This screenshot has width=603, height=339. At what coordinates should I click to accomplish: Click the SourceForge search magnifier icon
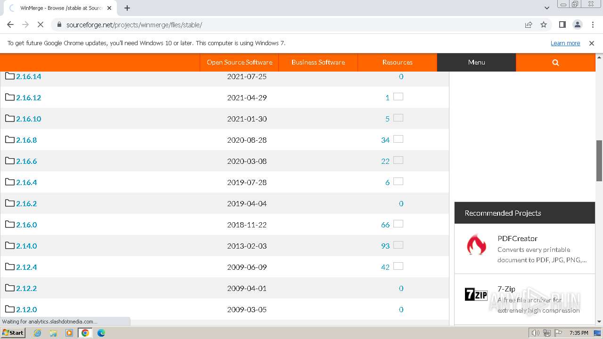point(555,62)
